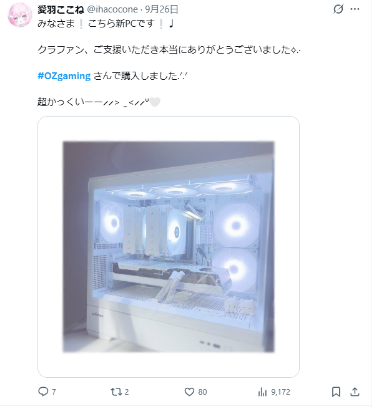
Task: Click the repost arrows icon
Action: tap(116, 392)
